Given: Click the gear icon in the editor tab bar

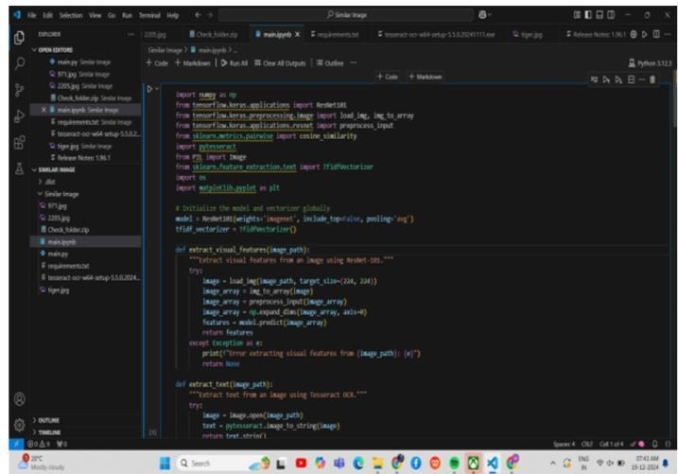Looking at the screenshot, I should point(634,34).
